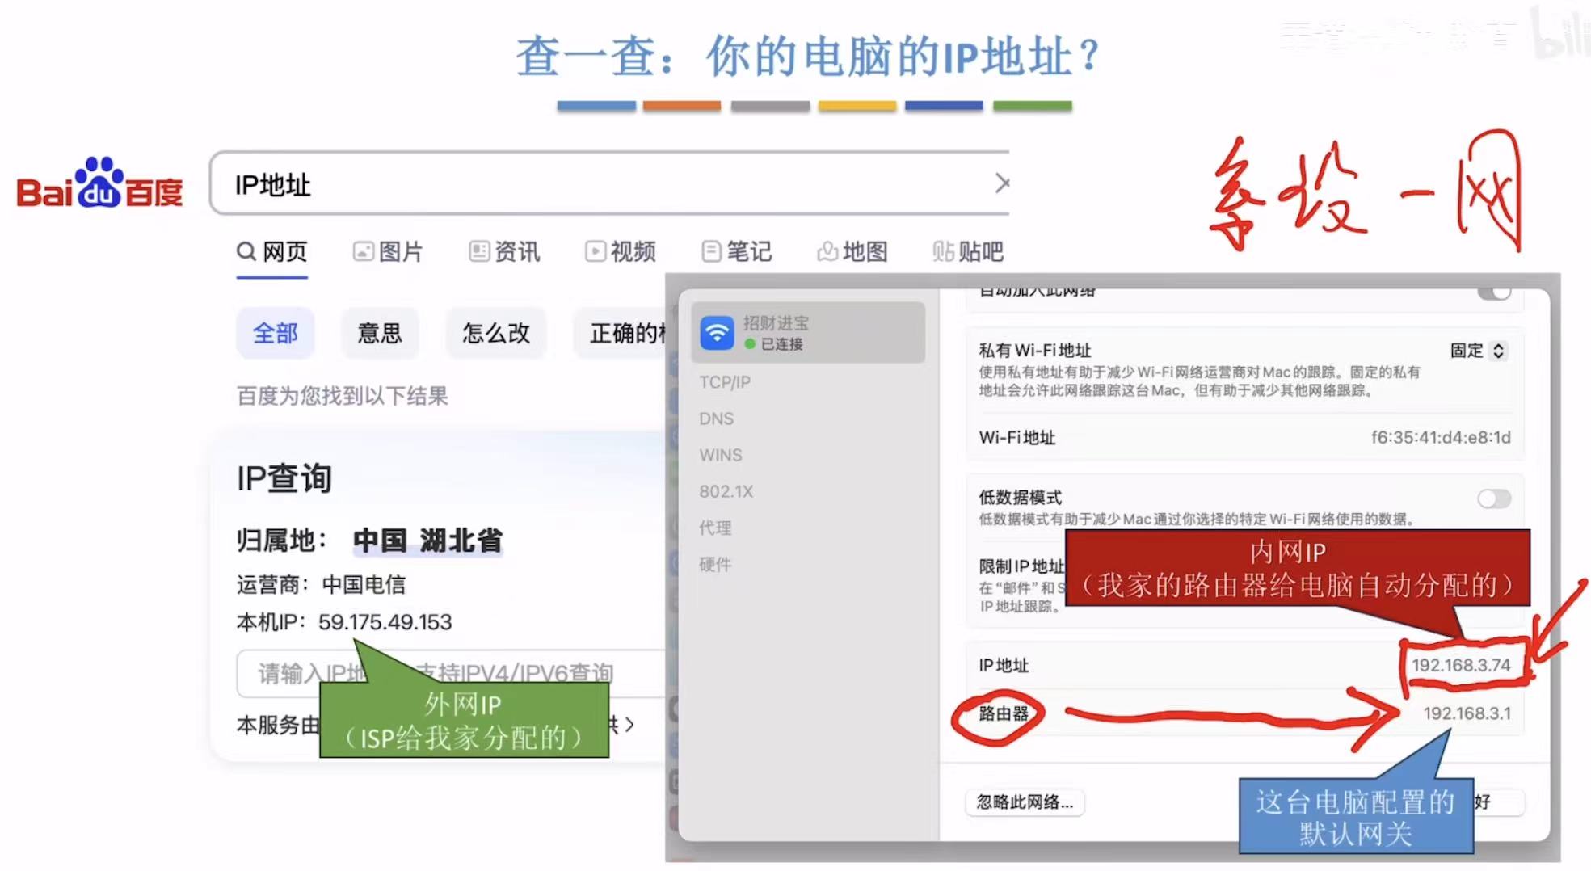Clear the search box with X icon

pyautogui.click(x=1001, y=183)
